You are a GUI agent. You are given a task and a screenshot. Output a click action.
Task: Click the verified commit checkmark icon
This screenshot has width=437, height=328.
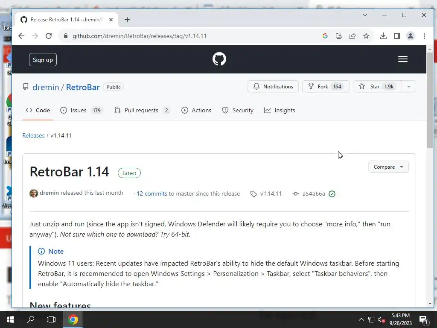tap(332, 194)
